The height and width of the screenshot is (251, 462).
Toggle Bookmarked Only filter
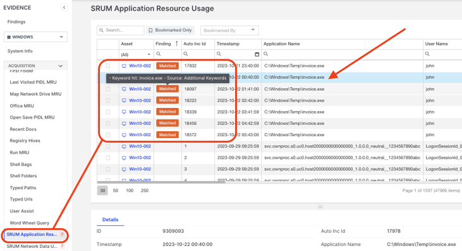coord(170,30)
